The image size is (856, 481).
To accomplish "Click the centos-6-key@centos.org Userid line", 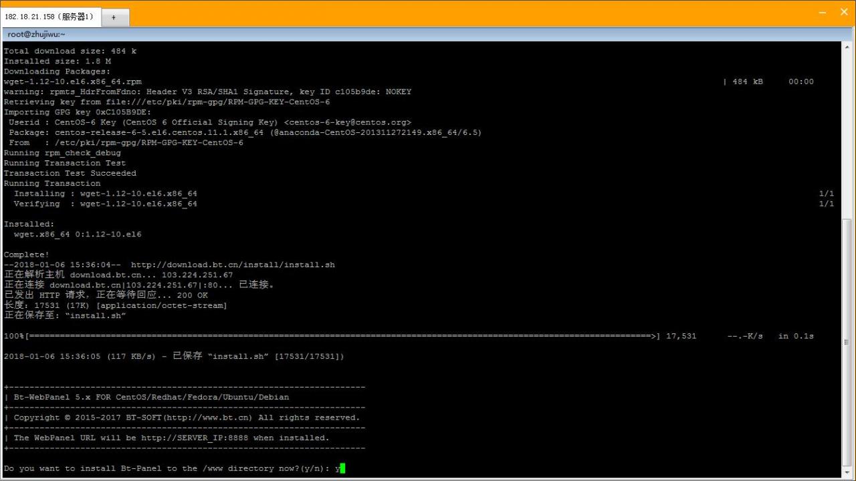I will [209, 122].
